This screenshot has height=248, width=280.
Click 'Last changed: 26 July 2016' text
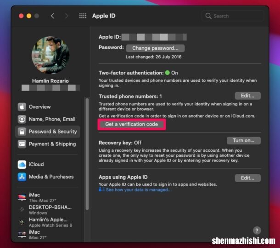(153, 57)
